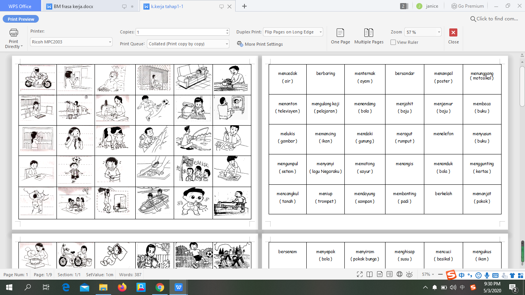Show hidden system tray icons
525x295 pixels.
pos(425,287)
